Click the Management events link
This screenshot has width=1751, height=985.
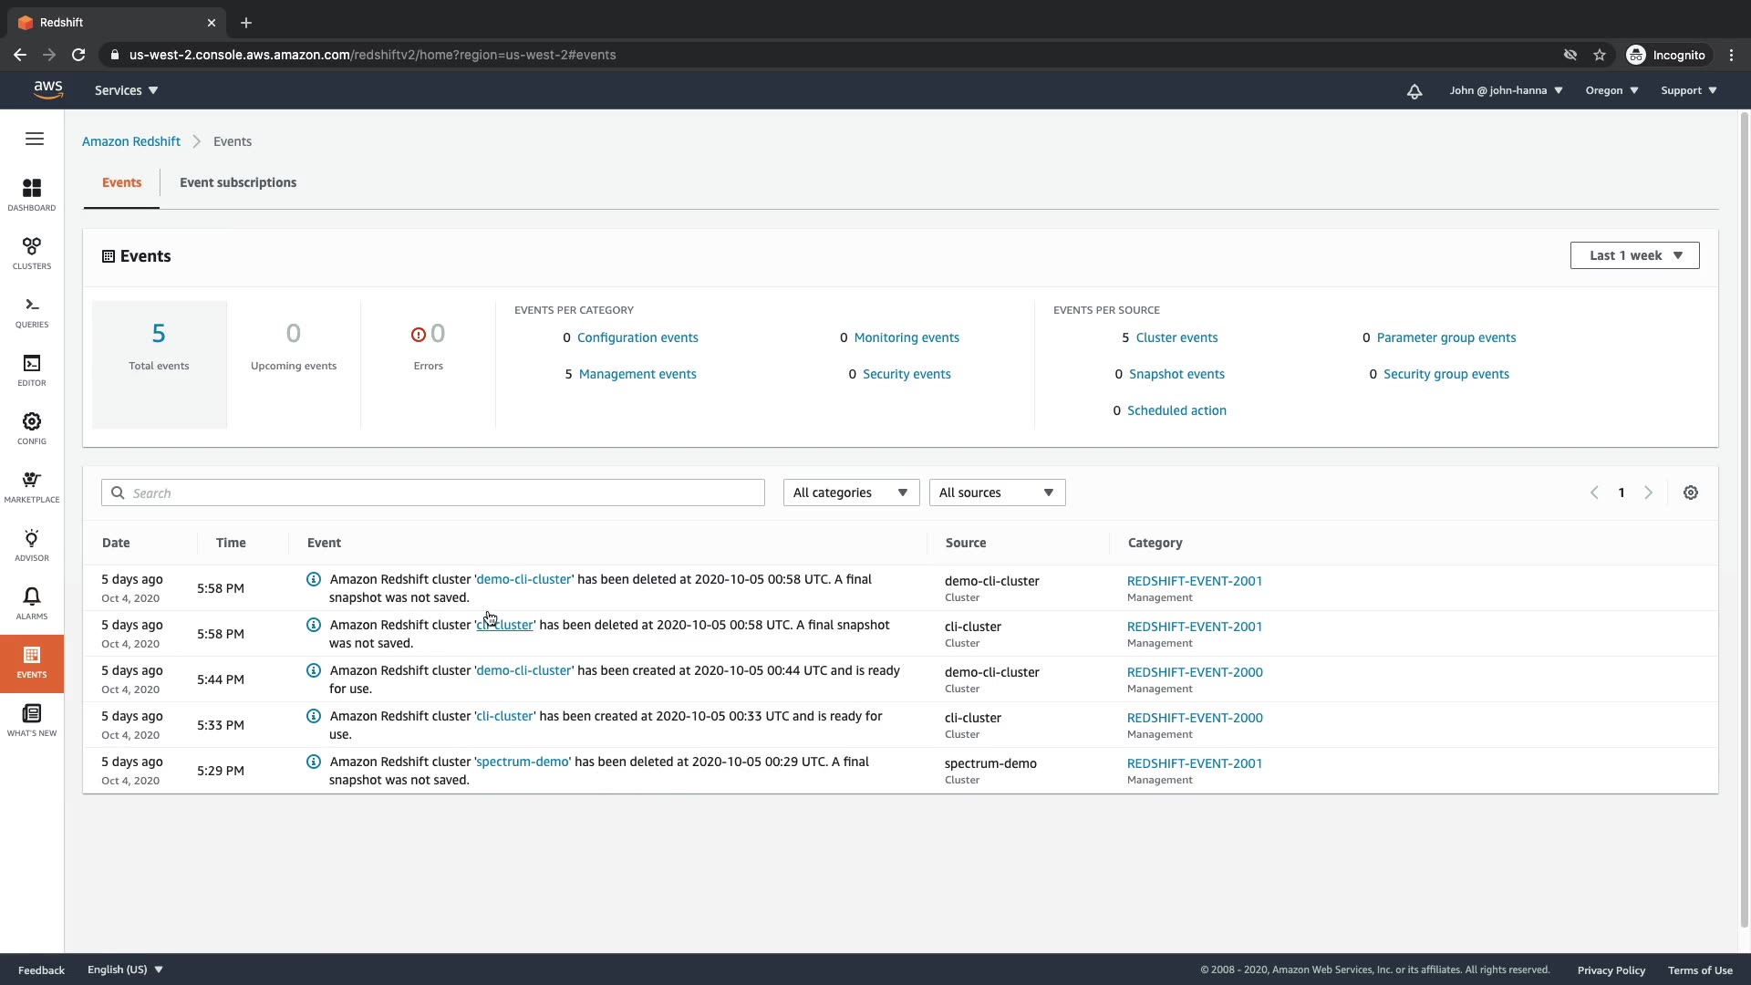tap(637, 374)
